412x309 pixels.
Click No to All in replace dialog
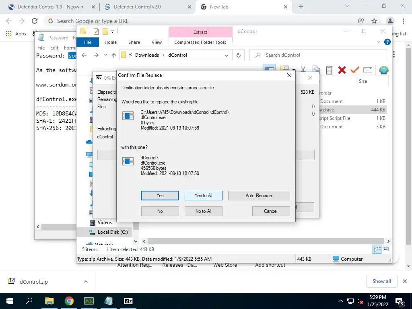(203, 211)
